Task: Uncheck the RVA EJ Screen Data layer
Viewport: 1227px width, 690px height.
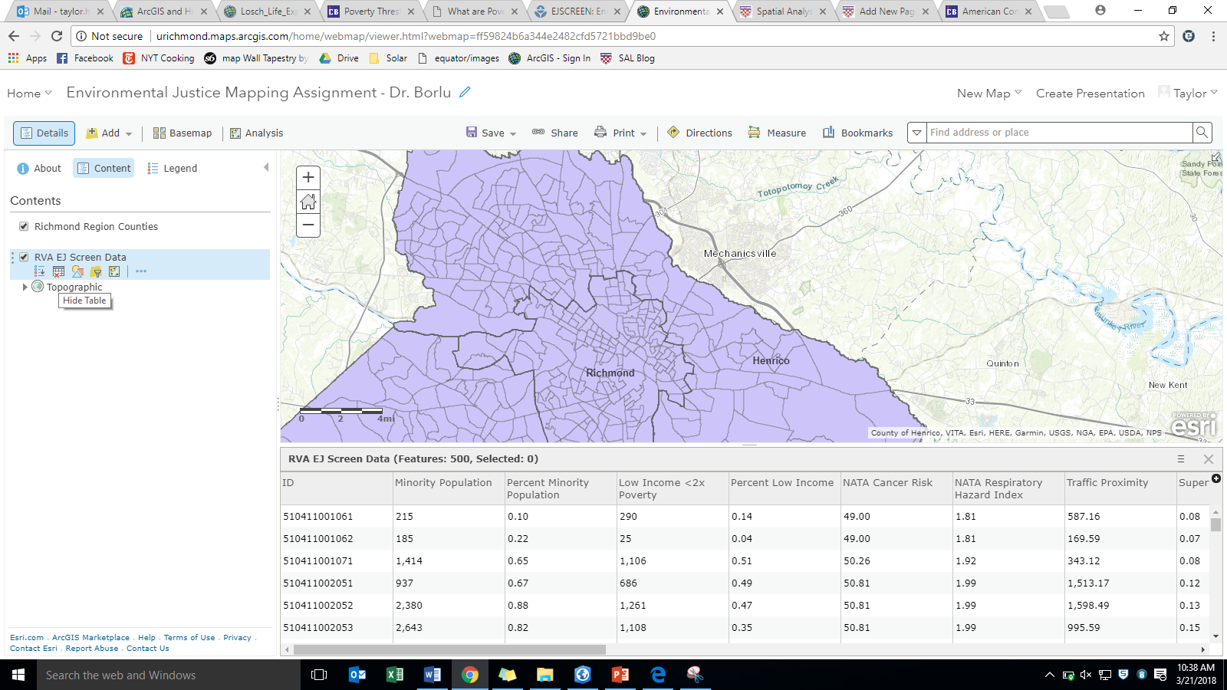Action: click(x=25, y=257)
